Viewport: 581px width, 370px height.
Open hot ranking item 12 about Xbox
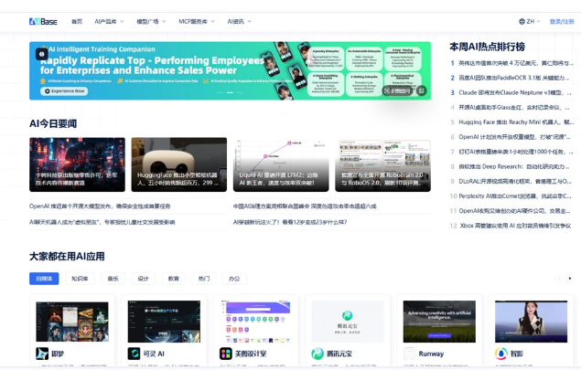point(511,226)
